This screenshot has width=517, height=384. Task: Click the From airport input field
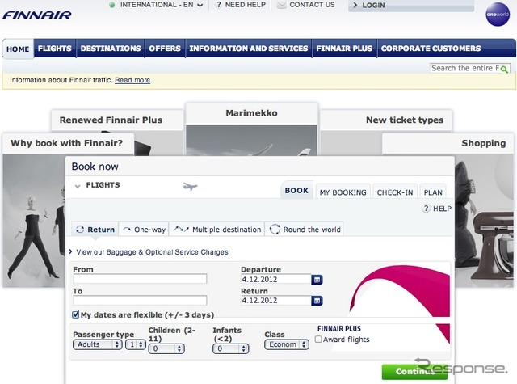(140, 279)
